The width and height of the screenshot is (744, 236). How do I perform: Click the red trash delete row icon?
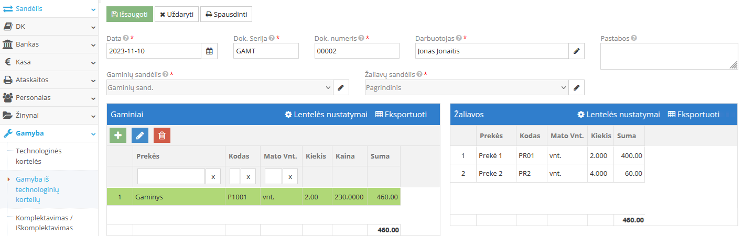coord(161,135)
